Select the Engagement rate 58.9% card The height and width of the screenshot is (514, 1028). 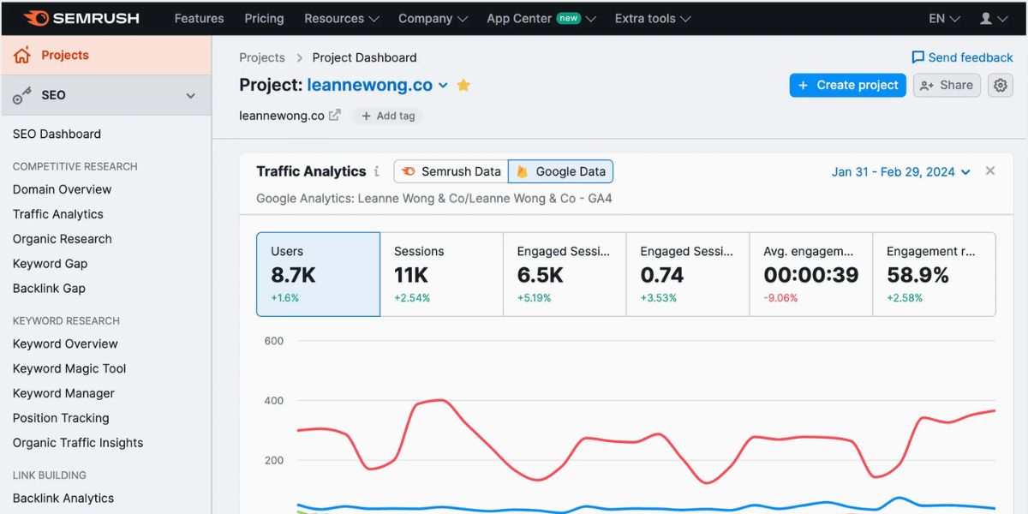(935, 274)
